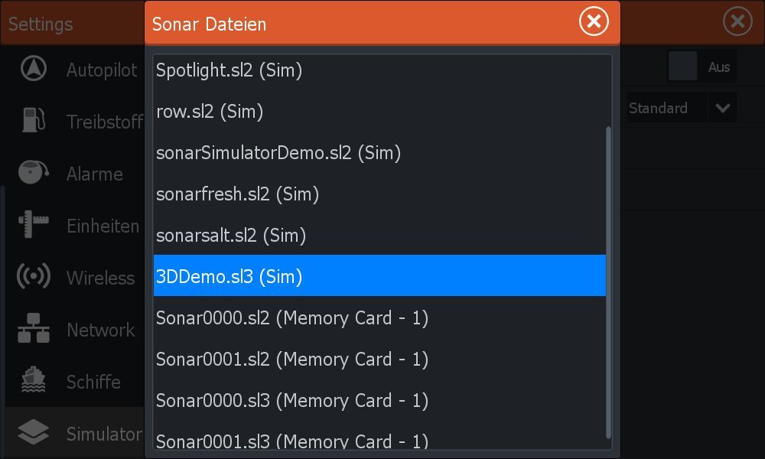Close the Sonar Dateien dialog
Screen dimensions: 765x459
pos(594,22)
